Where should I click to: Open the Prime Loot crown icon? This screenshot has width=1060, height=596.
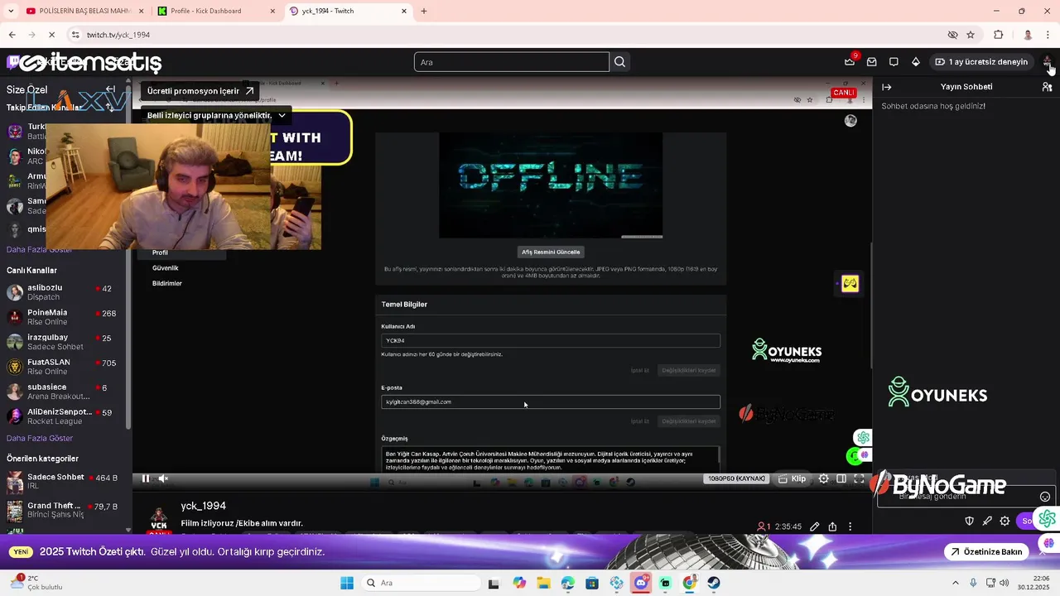pos(850,61)
